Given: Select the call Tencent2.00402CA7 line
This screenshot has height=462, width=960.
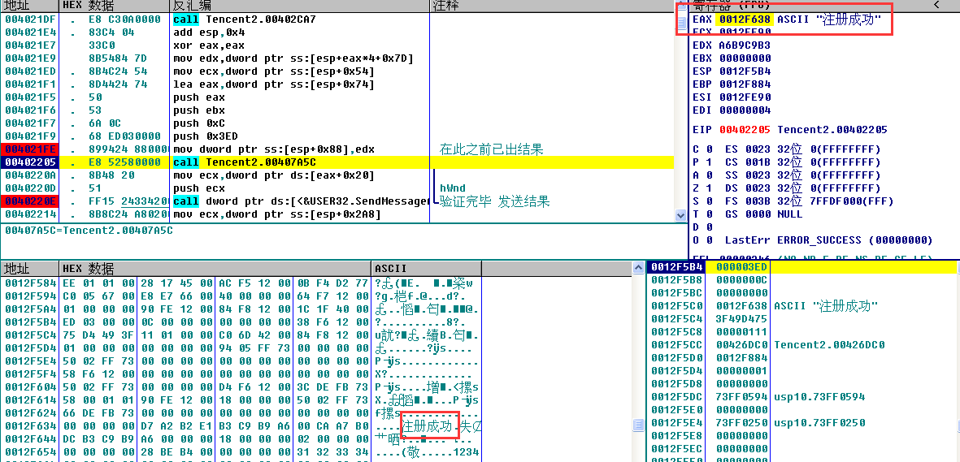Looking at the screenshot, I should [245, 19].
